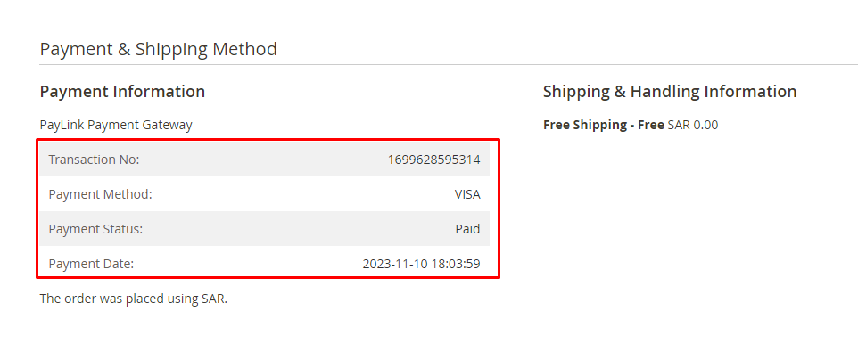Image resolution: width=858 pixels, height=360 pixels.
Task: Click the time 18:03:59
Action: tap(455, 264)
